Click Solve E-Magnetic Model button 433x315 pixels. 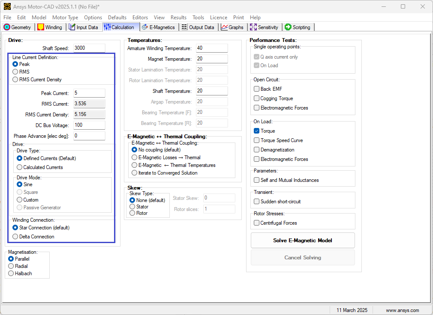pos(303,240)
